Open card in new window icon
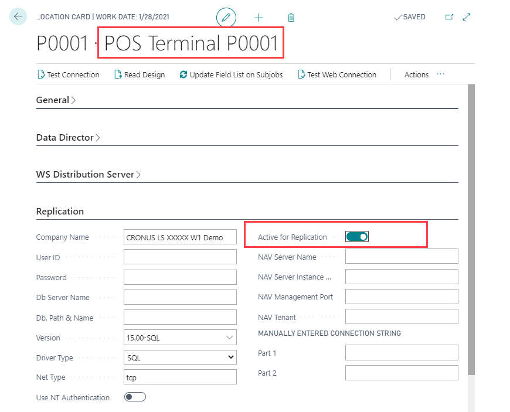This screenshot has width=510, height=412. 449,17
